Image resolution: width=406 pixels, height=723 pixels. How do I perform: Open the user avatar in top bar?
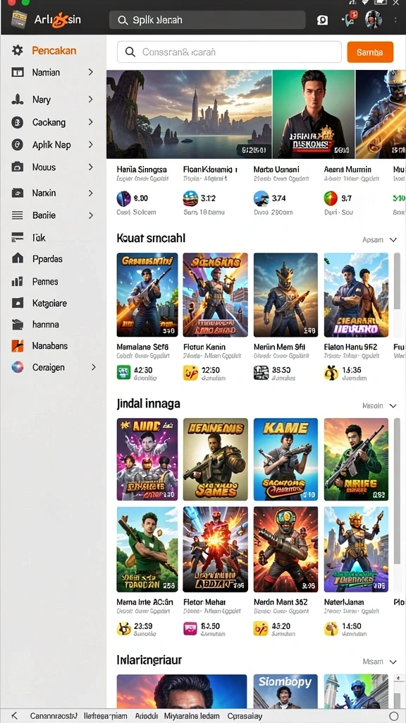point(374,20)
